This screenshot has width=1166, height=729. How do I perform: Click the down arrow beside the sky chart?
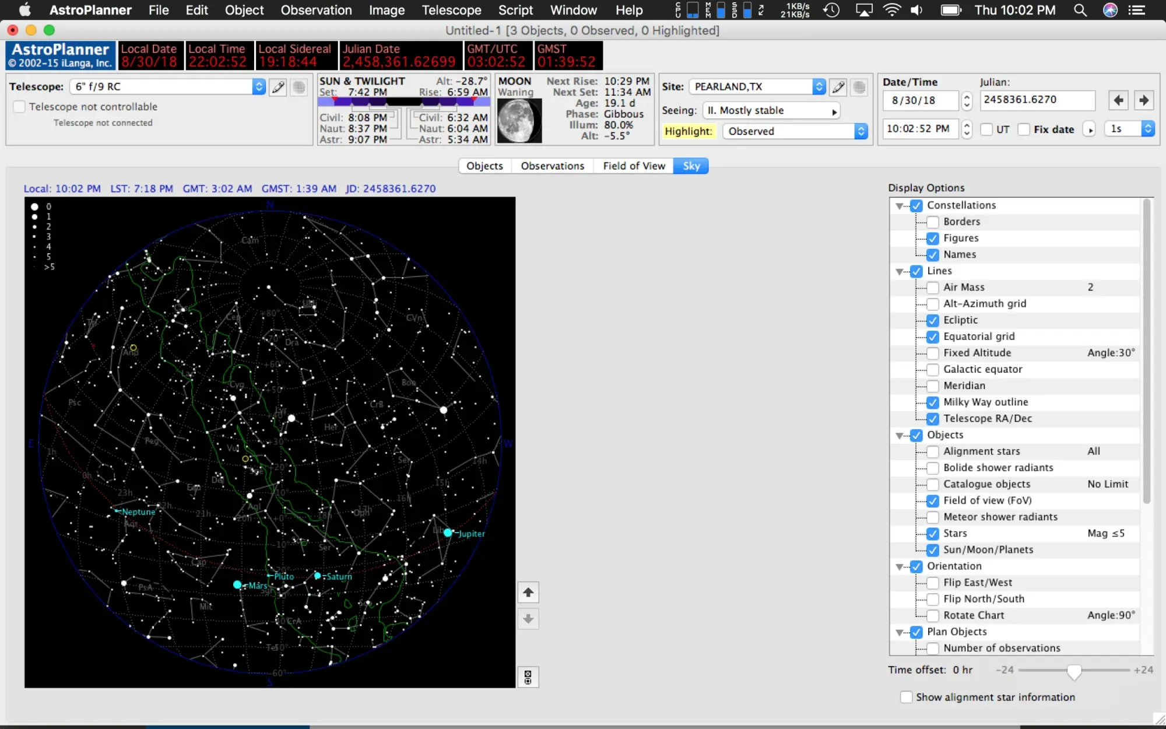[x=528, y=619]
